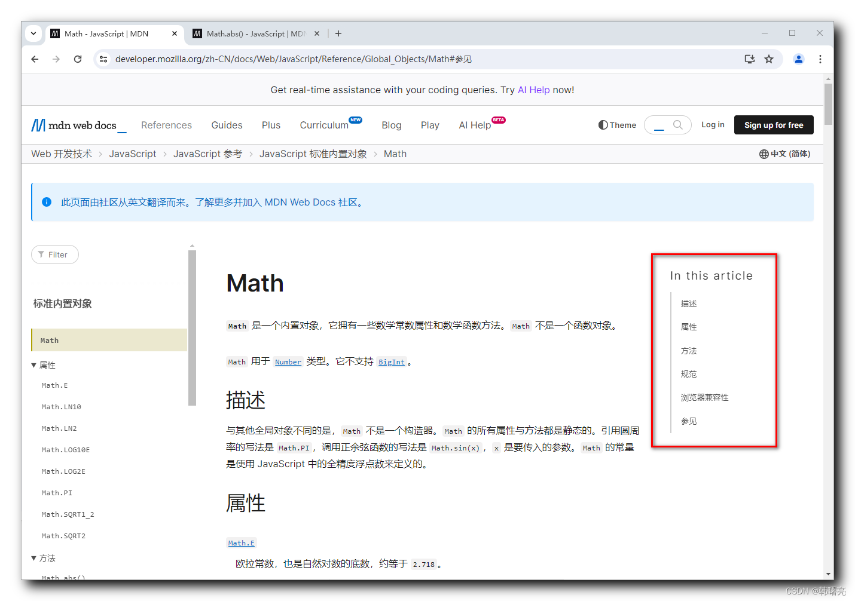Screen dimensions: 855x601
Task: Open Math.LOG10E in the sidebar
Action: click(x=66, y=450)
